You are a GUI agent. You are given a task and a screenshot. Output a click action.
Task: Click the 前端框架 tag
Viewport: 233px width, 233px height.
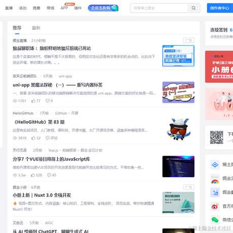(x=69, y=150)
